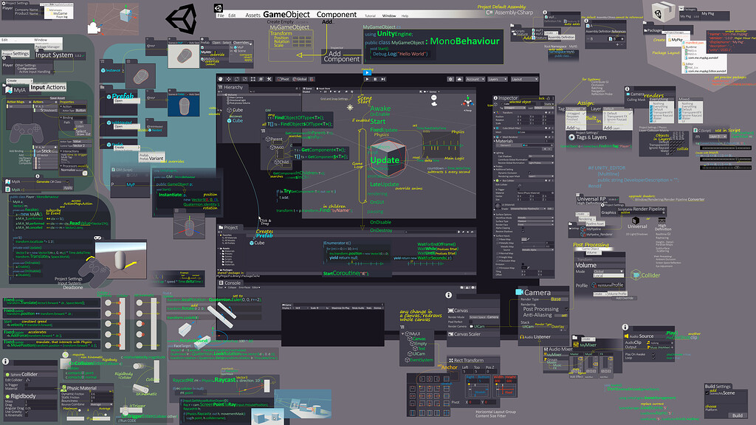Click the Add Component button
Viewport: 756px width, 425px height.
341,56
